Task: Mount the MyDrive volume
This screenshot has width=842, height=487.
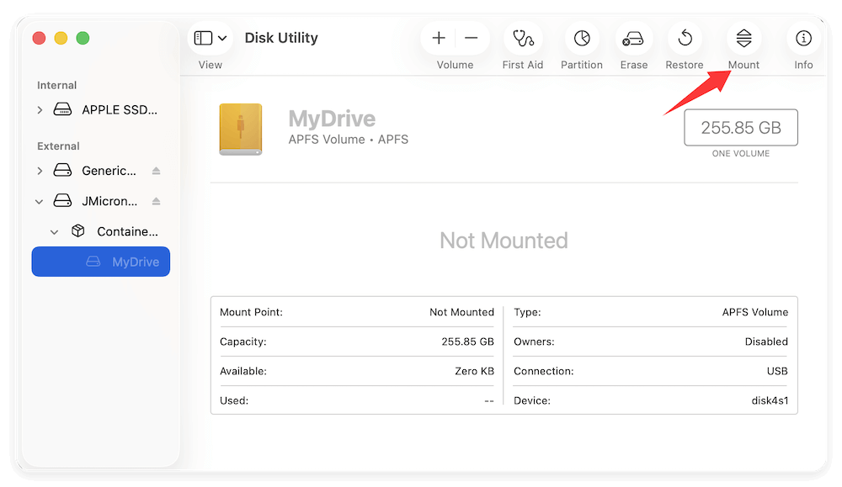Action: 743,38
